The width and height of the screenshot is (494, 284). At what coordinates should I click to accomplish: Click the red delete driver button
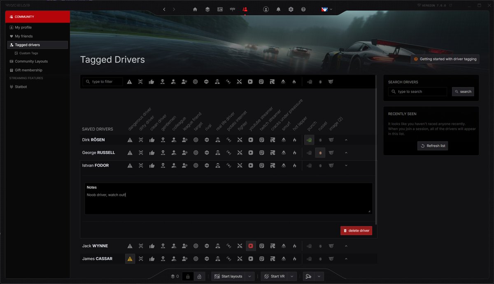coord(356,230)
